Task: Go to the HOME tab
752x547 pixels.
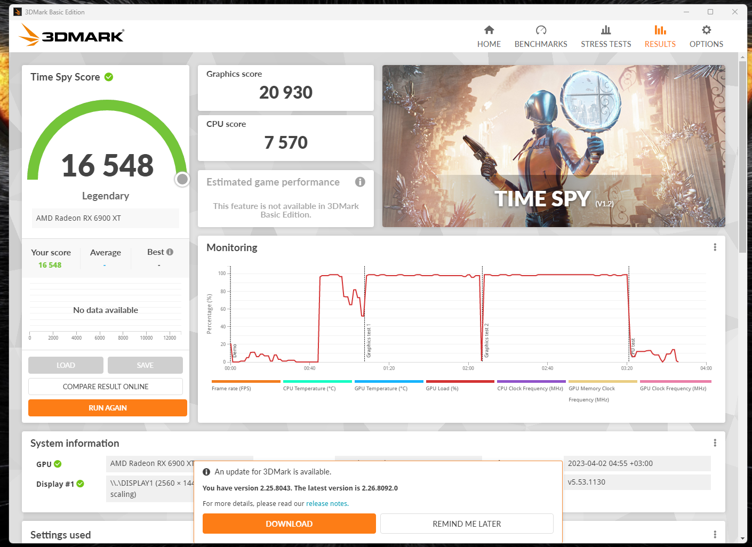Action: 489,44
